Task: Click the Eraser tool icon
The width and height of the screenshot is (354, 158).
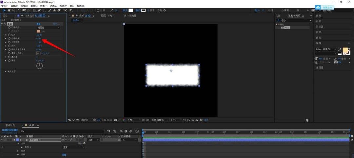Action: coord(59,10)
